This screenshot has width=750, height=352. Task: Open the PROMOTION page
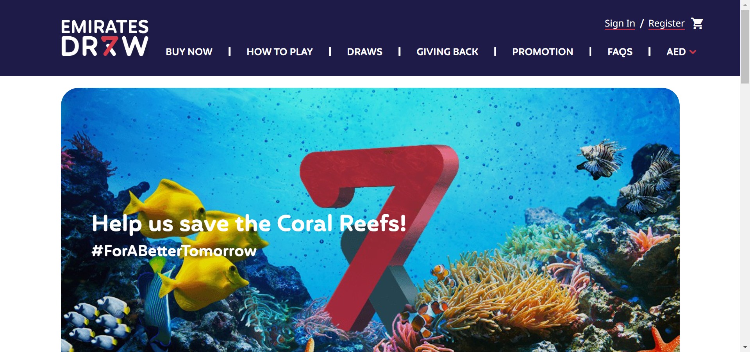pos(543,52)
